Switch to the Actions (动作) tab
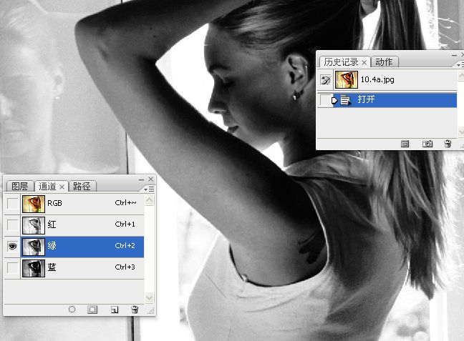The height and width of the screenshot is (341, 464). coord(384,62)
